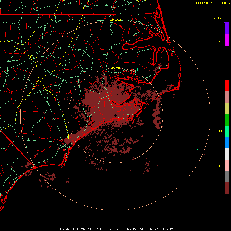Click the HR legend label

[220, 120]
